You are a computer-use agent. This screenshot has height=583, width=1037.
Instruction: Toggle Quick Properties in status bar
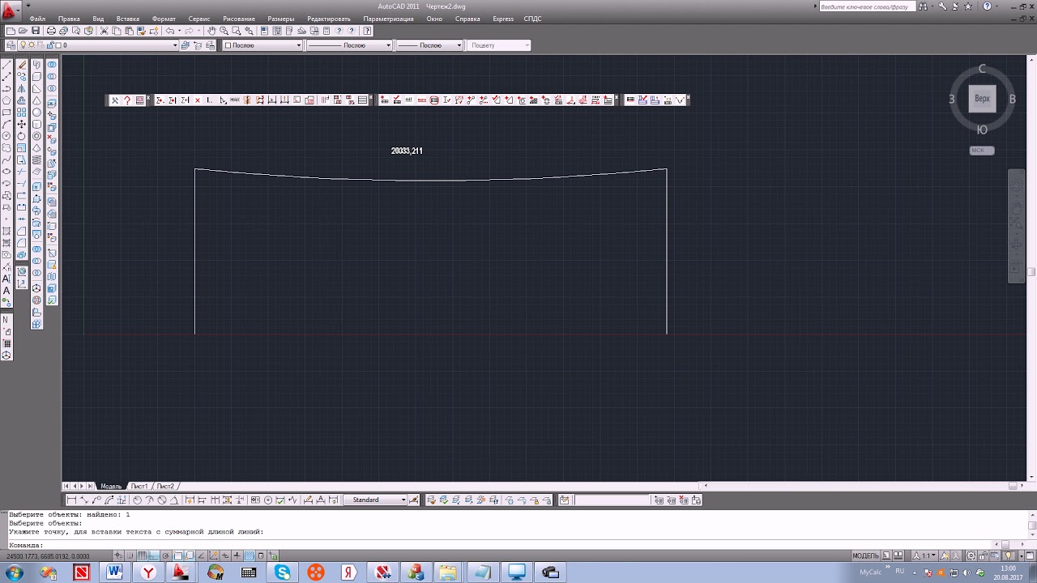261,556
